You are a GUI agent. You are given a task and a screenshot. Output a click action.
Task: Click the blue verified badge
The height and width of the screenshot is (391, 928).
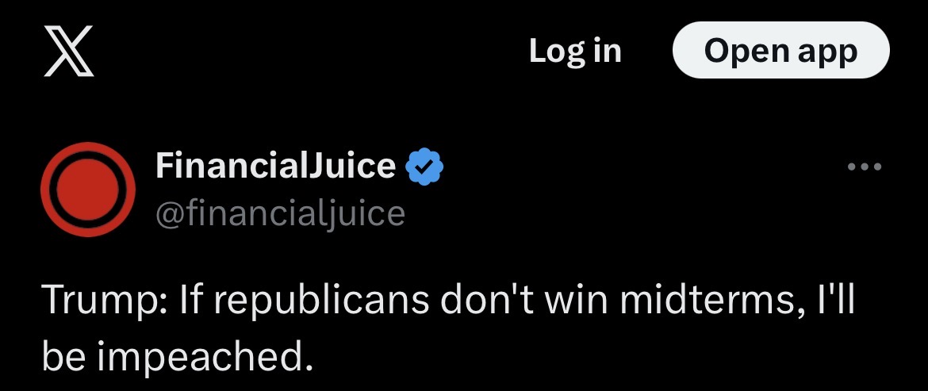tap(424, 167)
